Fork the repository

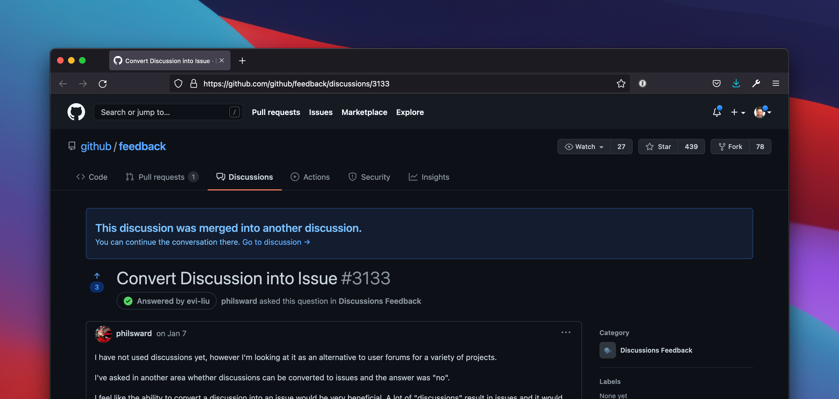(730, 147)
